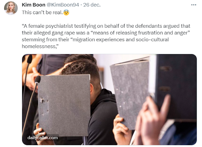Screen dimensions: 202x147
Task: Click the left gray folder in the photo
Action: (x=64, y=105)
